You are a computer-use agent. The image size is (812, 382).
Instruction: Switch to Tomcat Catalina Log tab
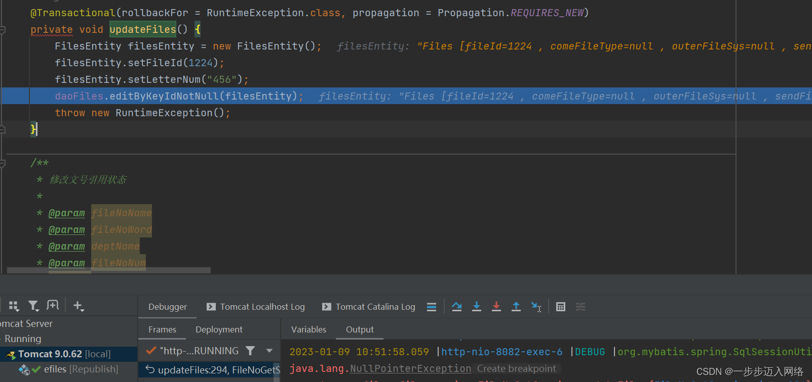pos(368,307)
